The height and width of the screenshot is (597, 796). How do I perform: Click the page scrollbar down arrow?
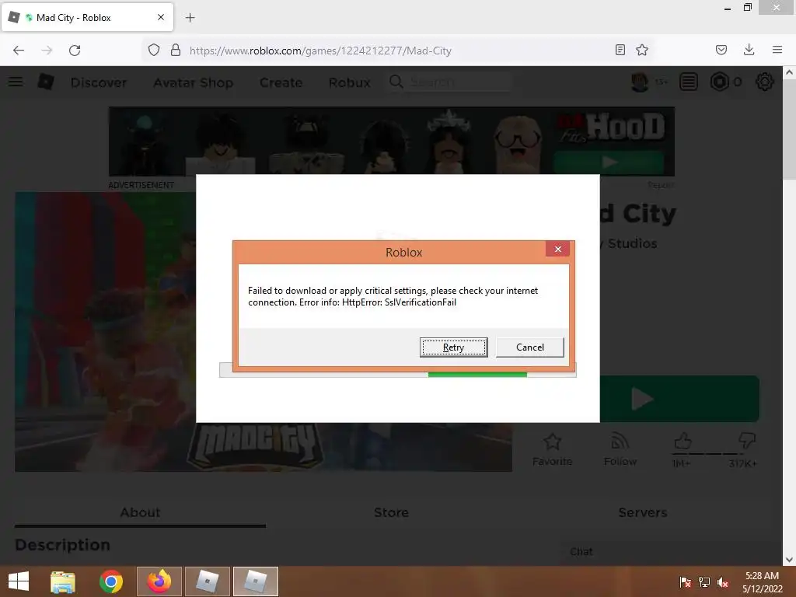(x=789, y=560)
